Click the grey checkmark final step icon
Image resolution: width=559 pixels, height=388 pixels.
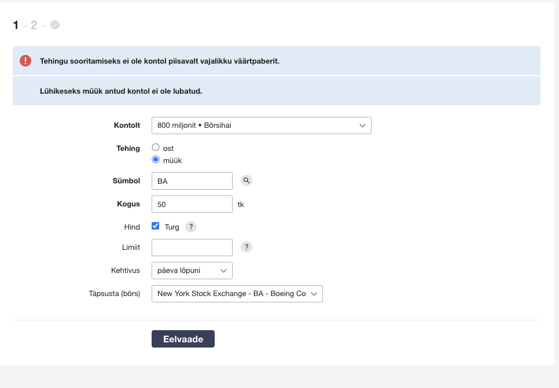click(55, 25)
